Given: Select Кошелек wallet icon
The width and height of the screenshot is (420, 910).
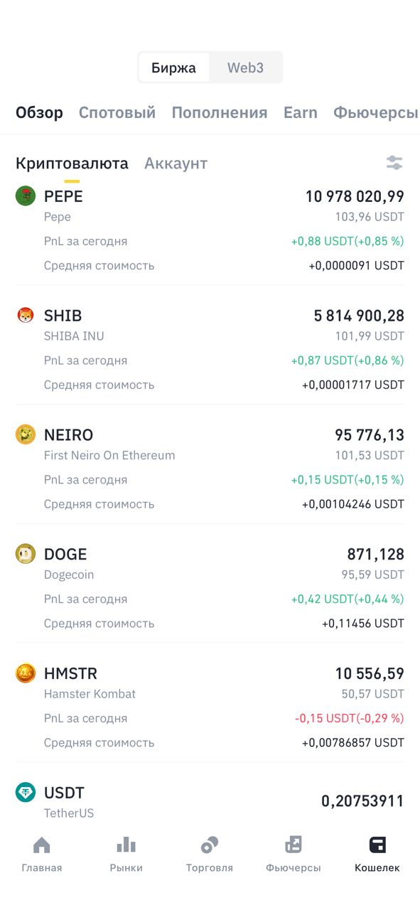Looking at the screenshot, I should coord(377,845).
